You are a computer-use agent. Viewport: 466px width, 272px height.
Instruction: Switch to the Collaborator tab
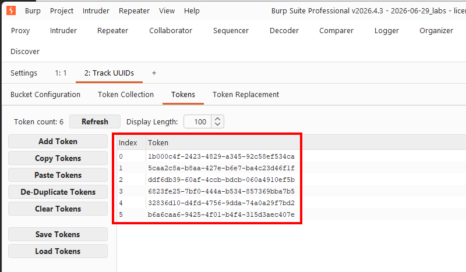(171, 31)
